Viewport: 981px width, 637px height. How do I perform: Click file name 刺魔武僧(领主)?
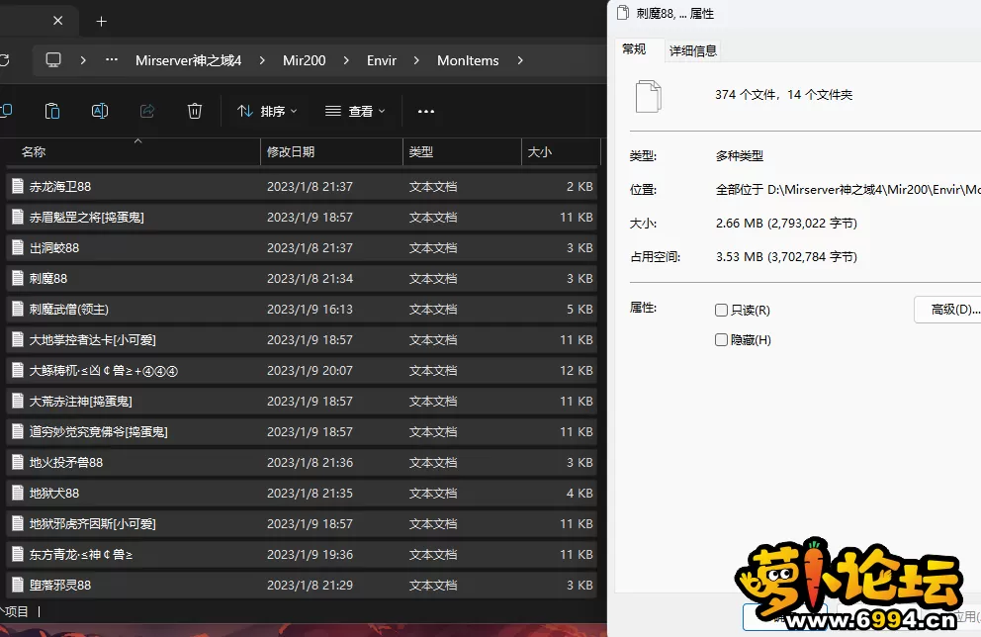pyautogui.click(x=69, y=310)
